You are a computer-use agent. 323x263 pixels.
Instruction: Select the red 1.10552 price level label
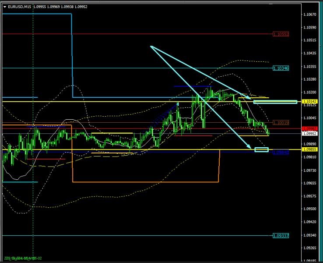(281, 34)
